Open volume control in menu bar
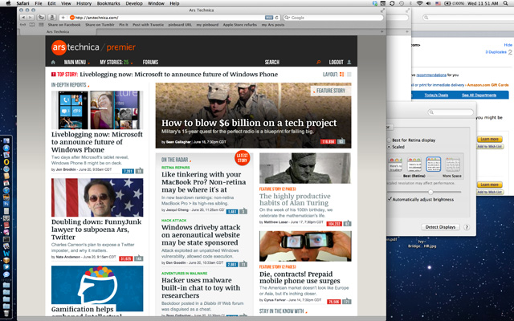 point(428,3)
